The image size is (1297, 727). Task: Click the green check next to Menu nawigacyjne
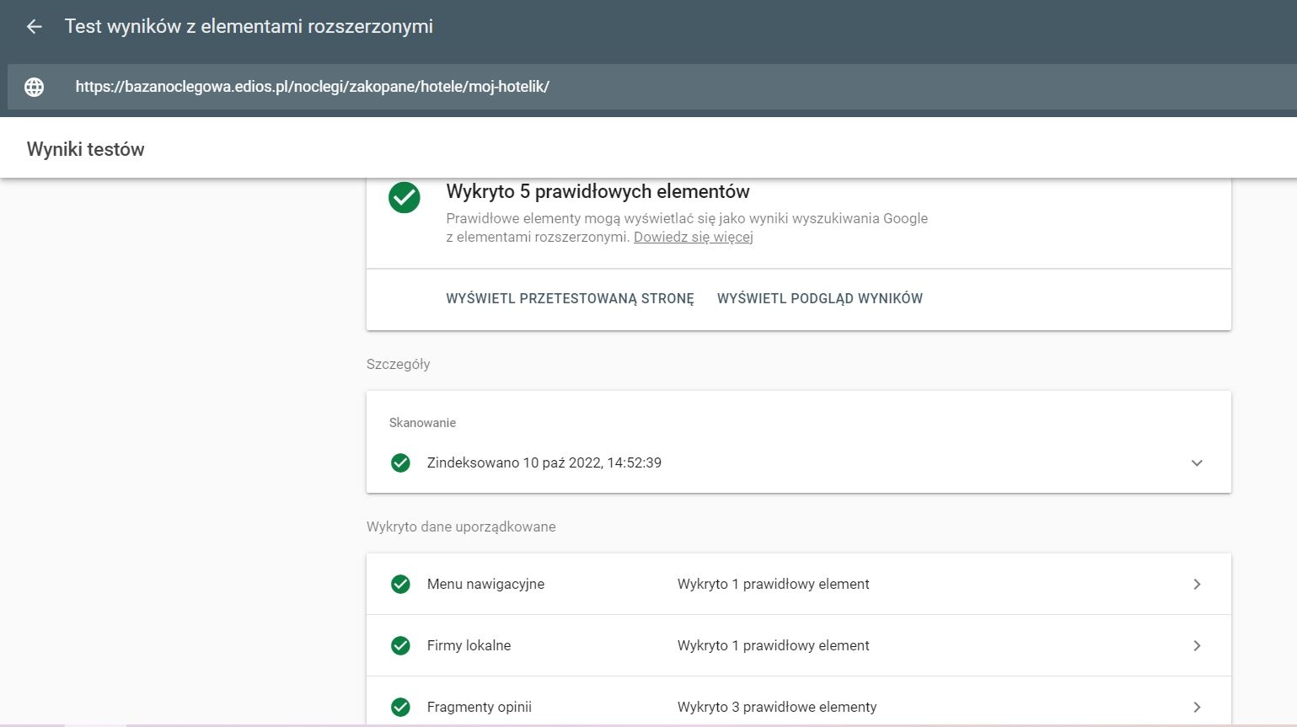click(401, 584)
